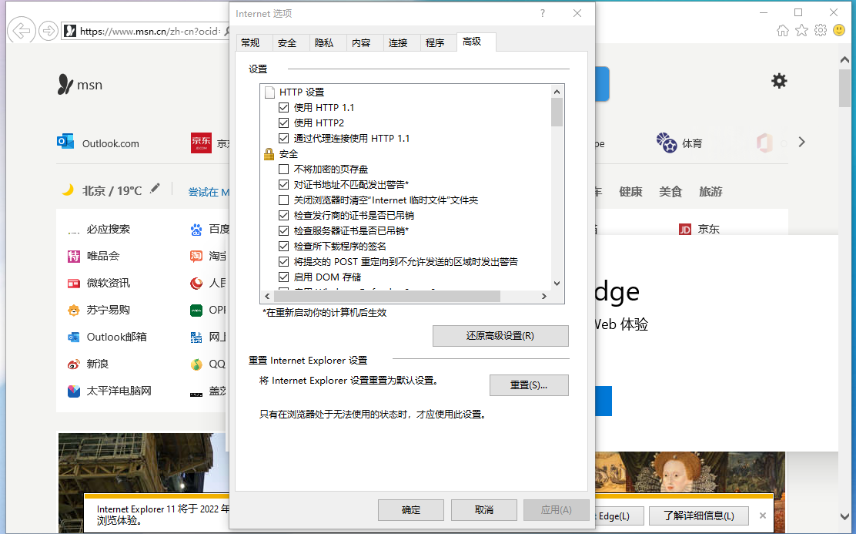Click the HTTP 设置 page icon
The image size is (856, 534).
pyautogui.click(x=269, y=92)
